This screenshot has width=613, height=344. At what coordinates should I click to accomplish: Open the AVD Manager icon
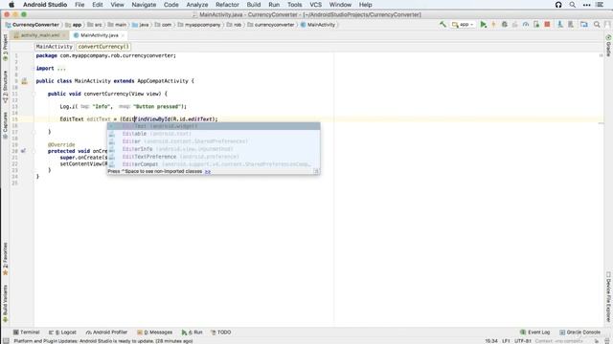(559, 25)
